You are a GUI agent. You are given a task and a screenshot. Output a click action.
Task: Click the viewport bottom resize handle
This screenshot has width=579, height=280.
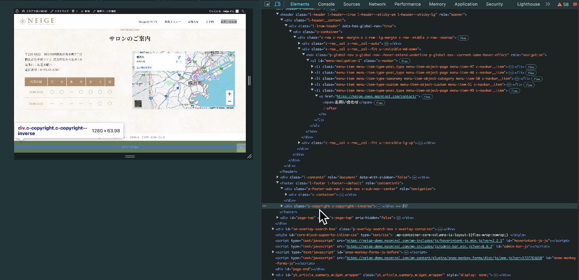click(x=130, y=157)
